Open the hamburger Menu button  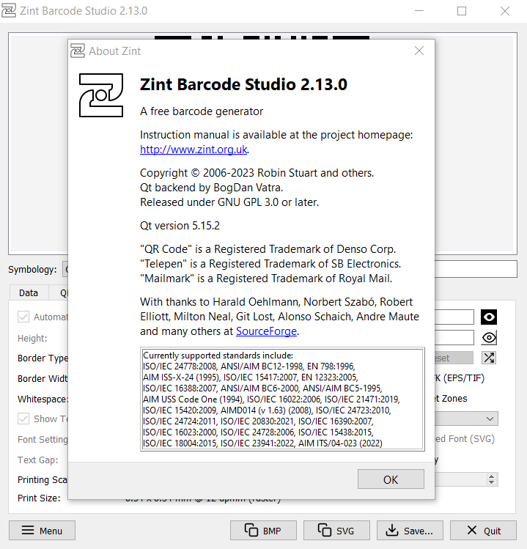(42, 531)
